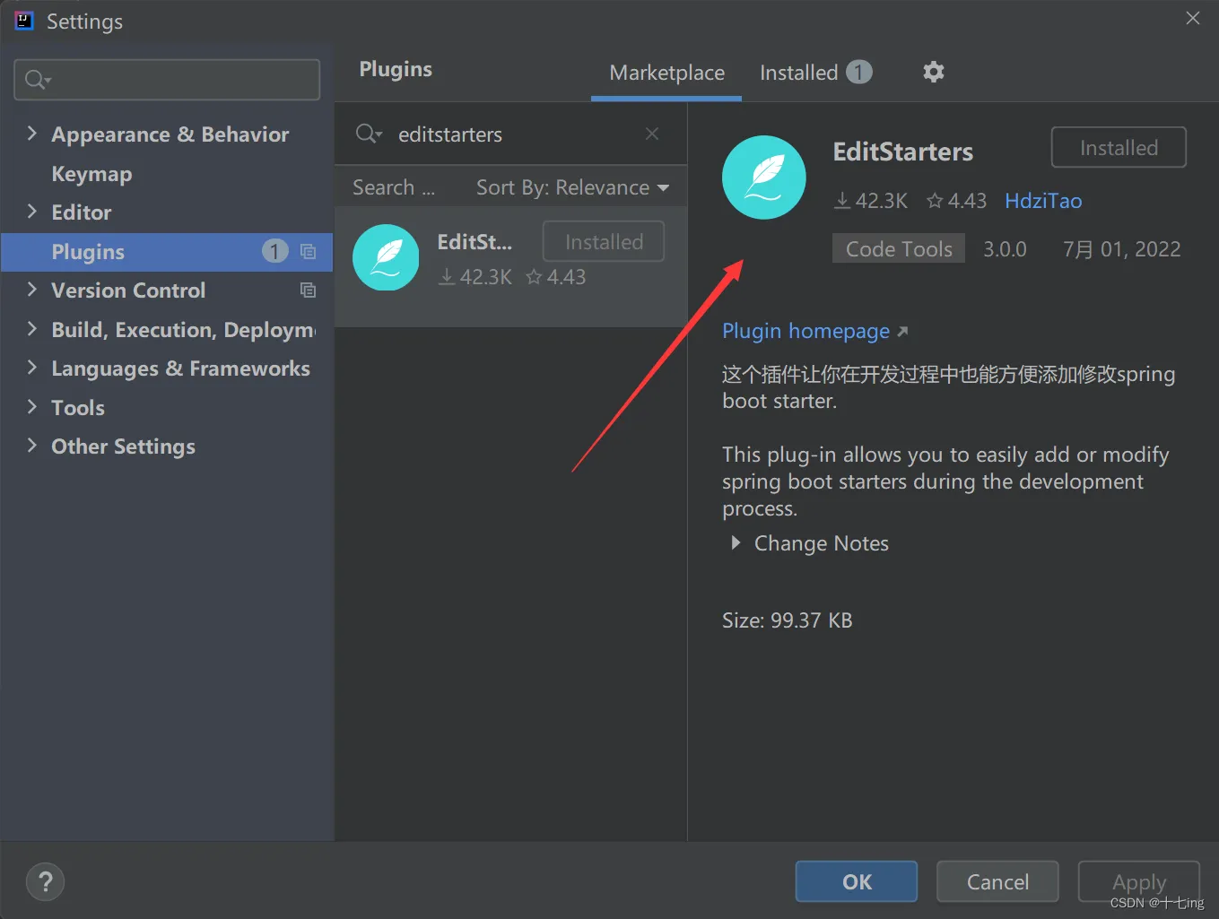Expand the Tools settings section
Image resolution: width=1219 pixels, height=919 pixels.
click(32, 407)
